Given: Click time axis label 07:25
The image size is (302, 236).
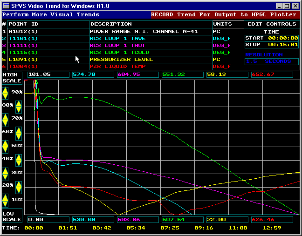Looking at the screenshot, I should (170, 228).
